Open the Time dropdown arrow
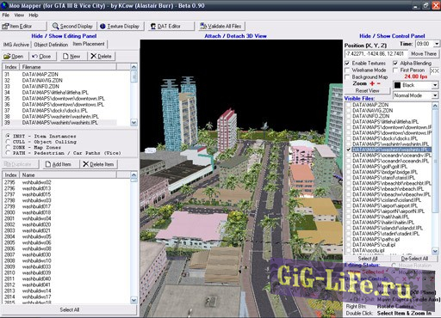 click(x=437, y=44)
